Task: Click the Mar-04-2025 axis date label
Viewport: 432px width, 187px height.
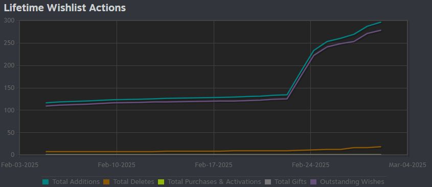Action: (407, 165)
